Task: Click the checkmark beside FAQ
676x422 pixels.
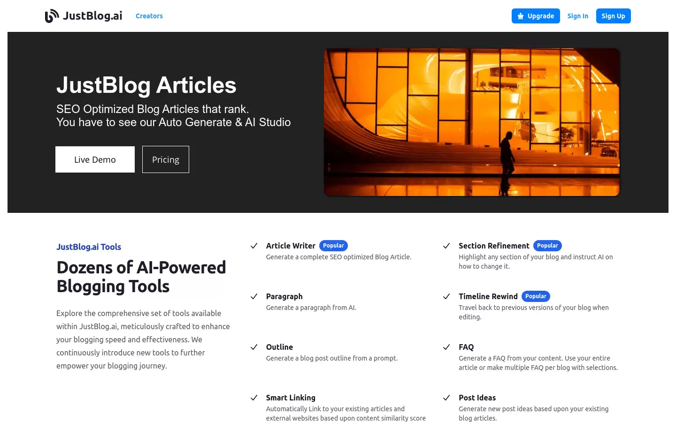Action: (x=446, y=347)
